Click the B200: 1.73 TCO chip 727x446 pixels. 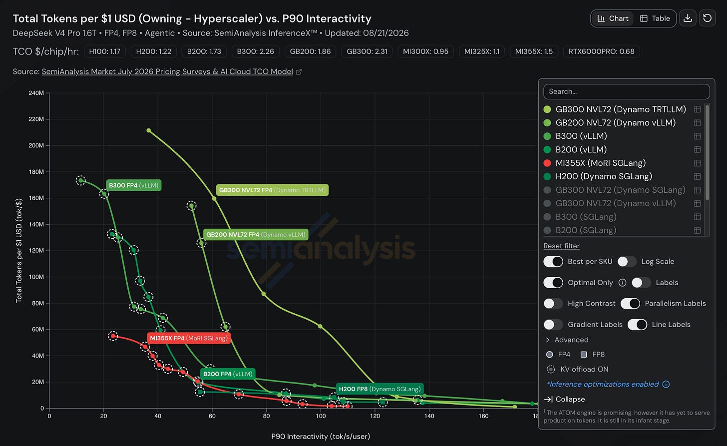[204, 51]
